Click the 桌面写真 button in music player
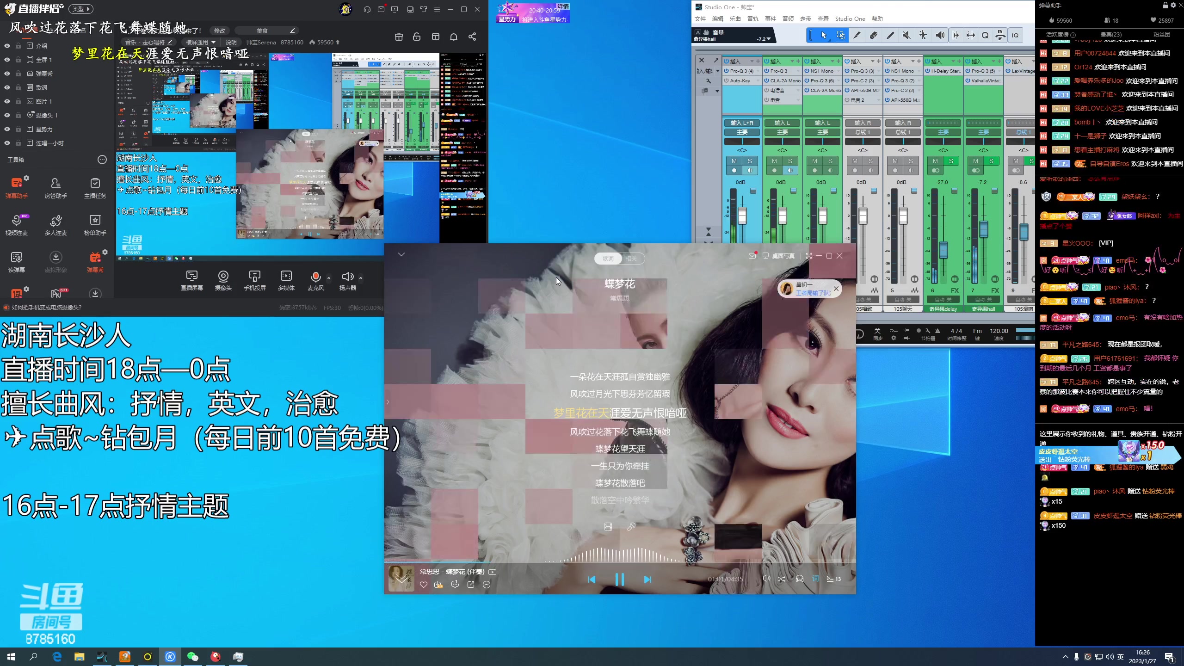 (x=779, y=256)
